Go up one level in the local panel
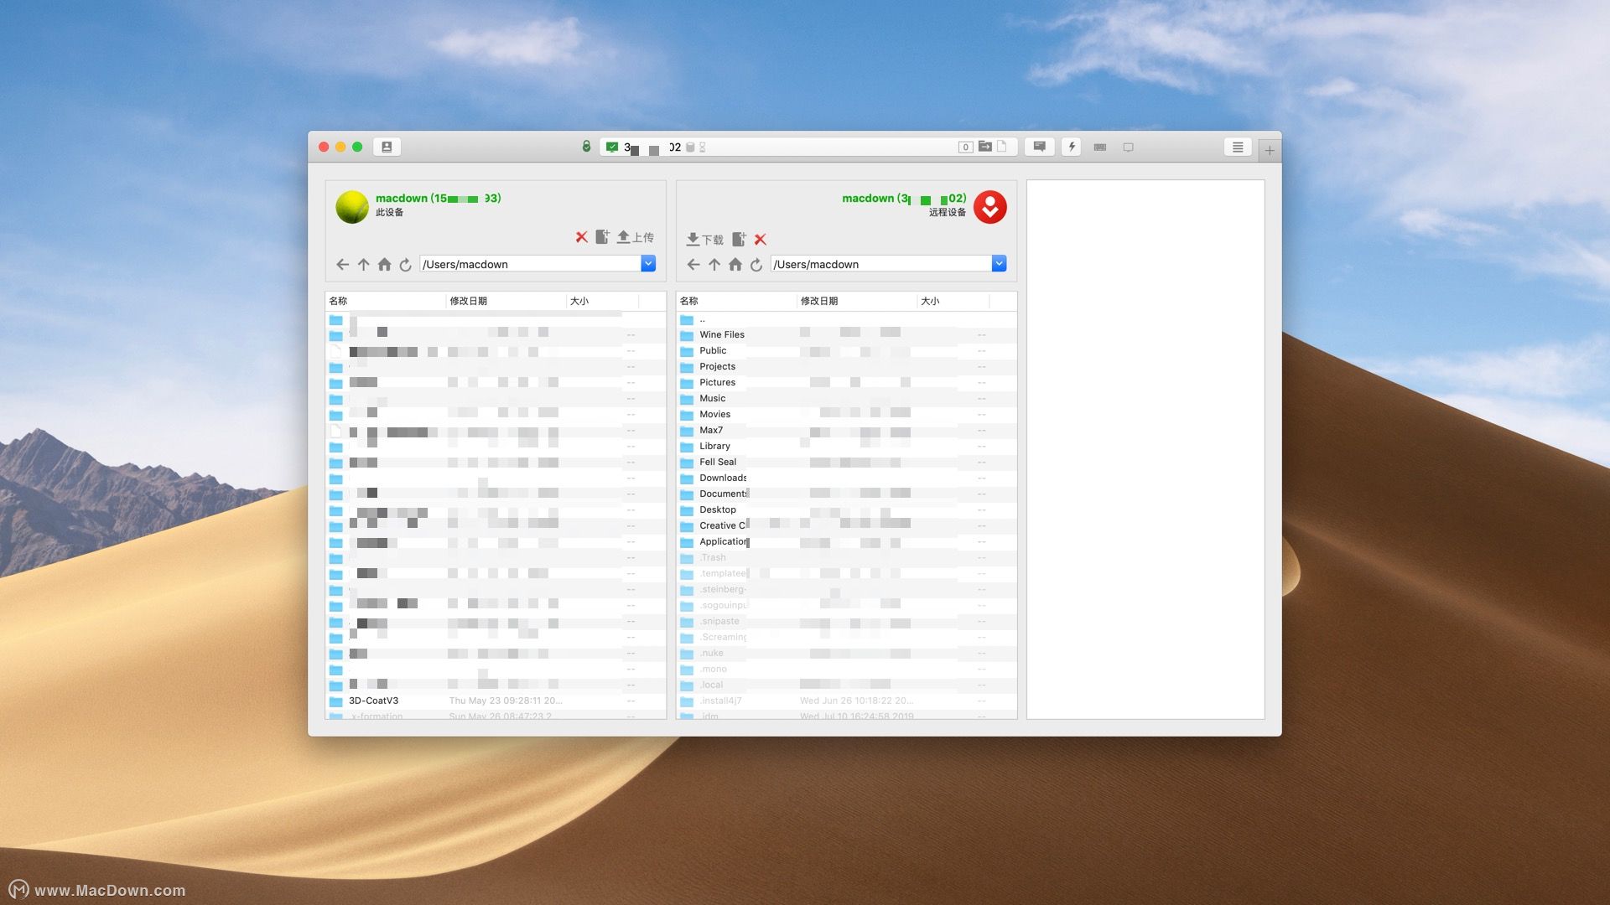The image size is (1610, 905). tap(363, 264)
